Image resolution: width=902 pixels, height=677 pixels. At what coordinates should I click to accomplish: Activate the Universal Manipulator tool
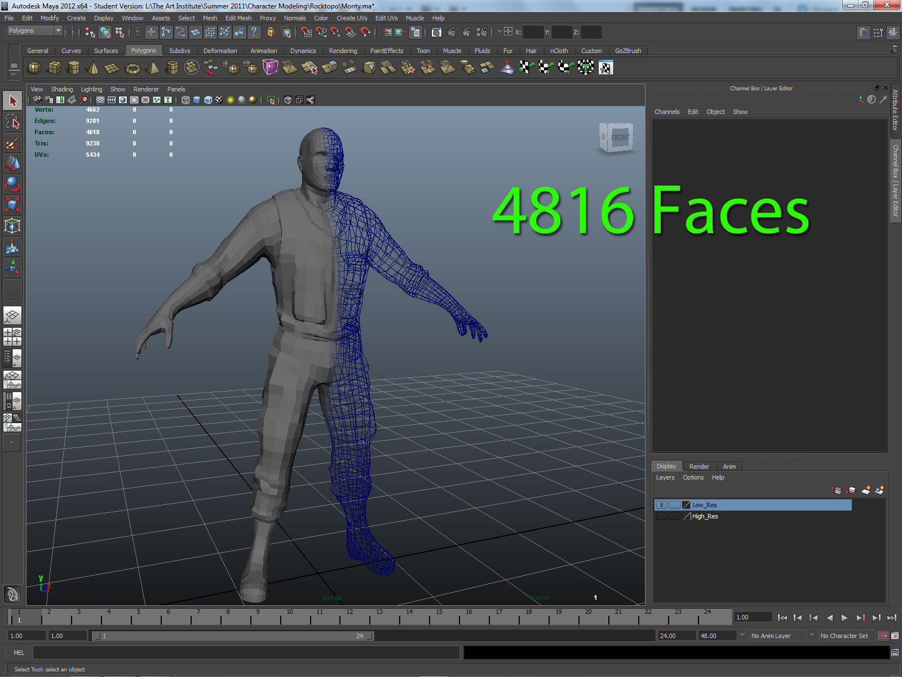pos(12,226)
